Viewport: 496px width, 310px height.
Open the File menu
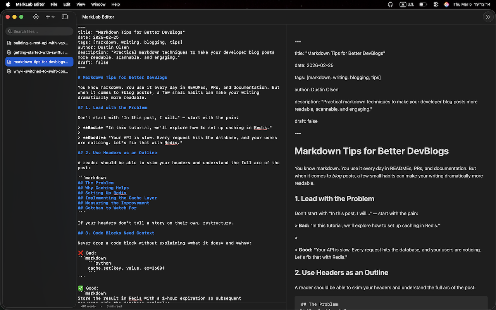54,4
